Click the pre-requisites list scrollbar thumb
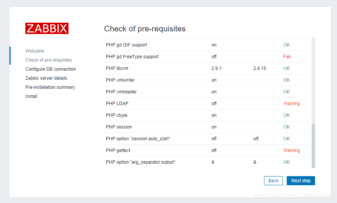This screenshot has width=337, height=203. (313, 146)
